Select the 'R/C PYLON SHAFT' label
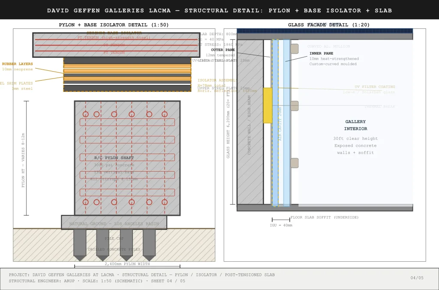 tap(114, 158)
